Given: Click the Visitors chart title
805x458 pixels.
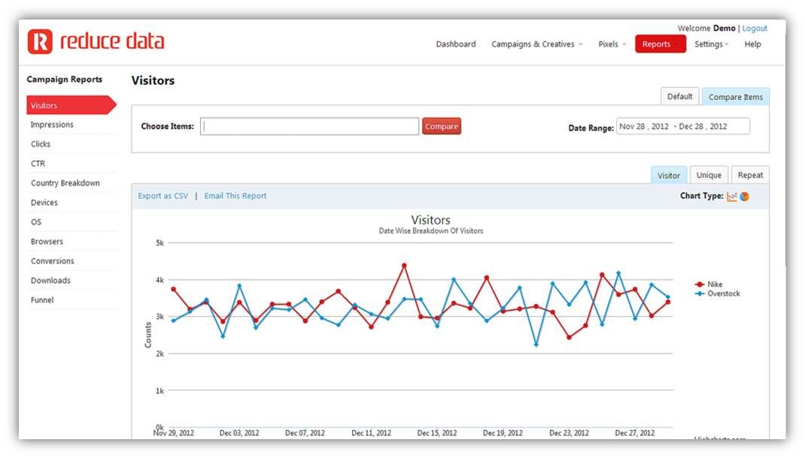Looking at the screenshot, I should pos(431,220).
